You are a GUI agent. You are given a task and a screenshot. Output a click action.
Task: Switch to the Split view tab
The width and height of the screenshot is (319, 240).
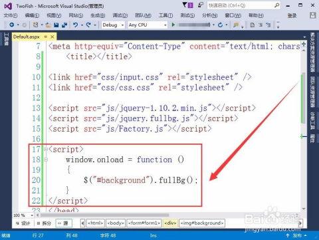(44, 223)
